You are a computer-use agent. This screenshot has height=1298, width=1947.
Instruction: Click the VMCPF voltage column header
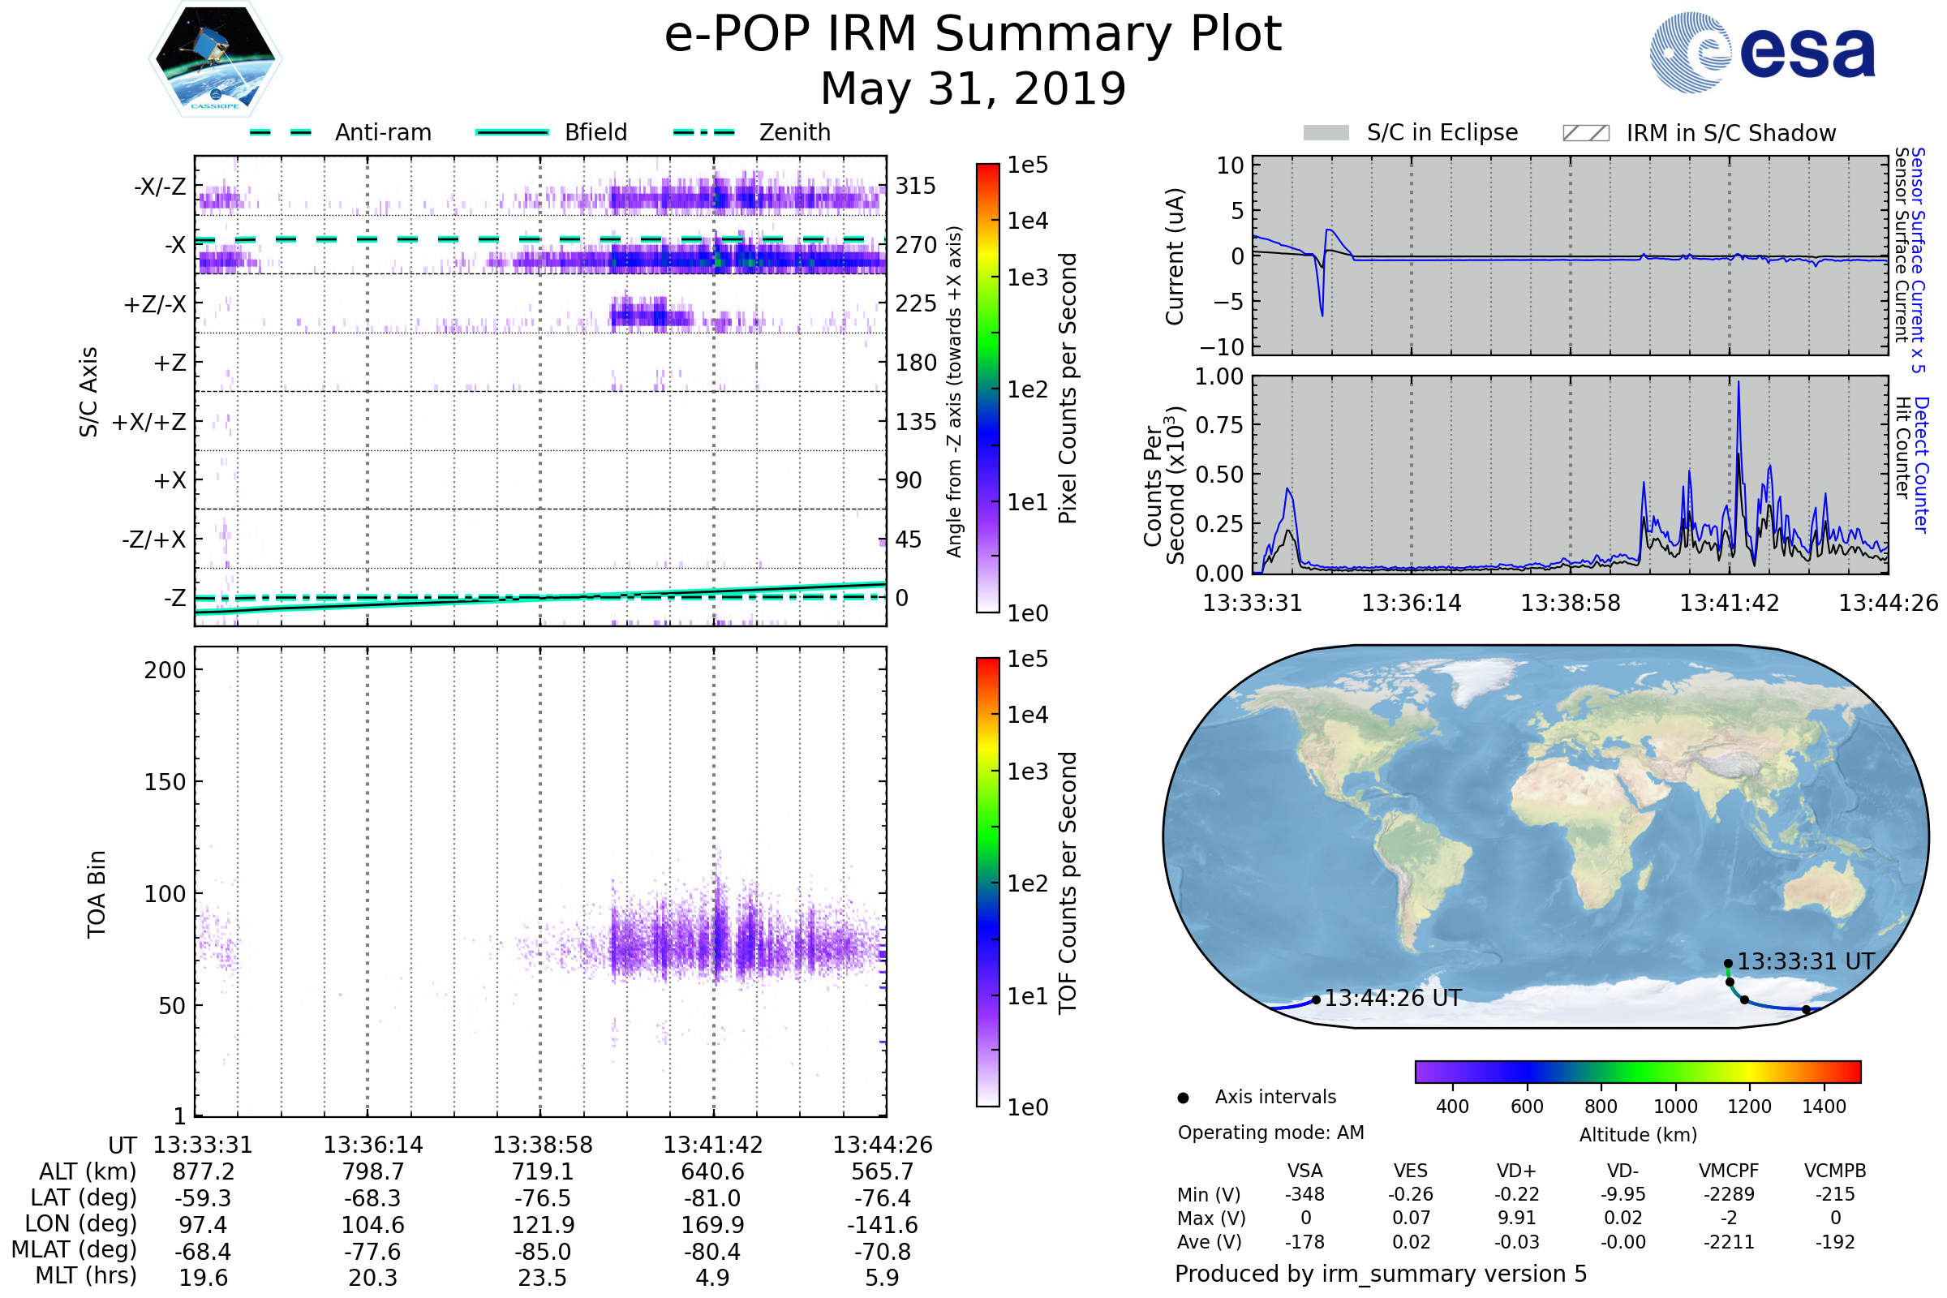tap(1729, 1171)
